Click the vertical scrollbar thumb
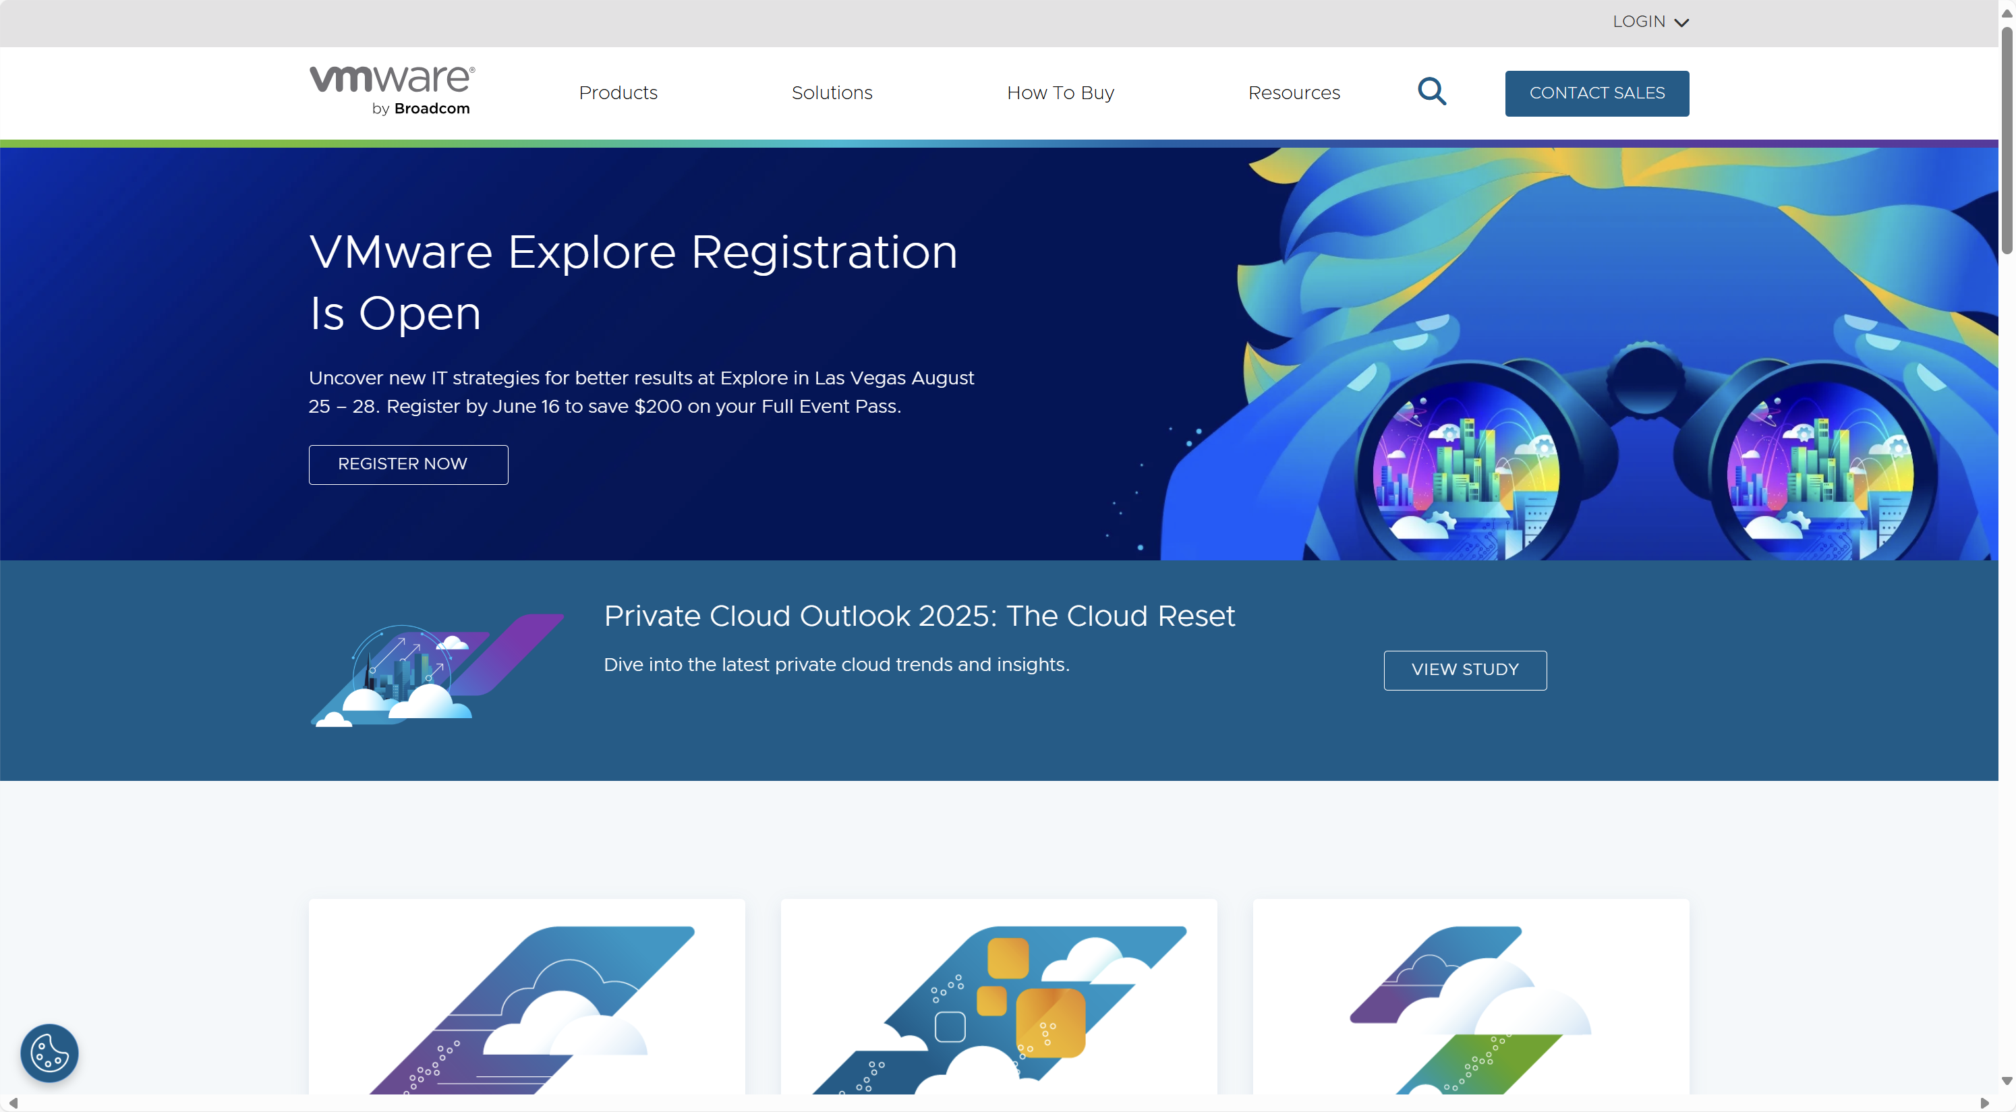2016x1112 pixels. point(2007,141)
